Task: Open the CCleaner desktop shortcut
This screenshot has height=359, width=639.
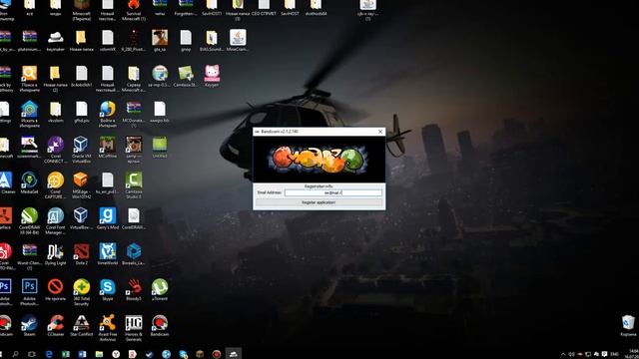Action: click(x=56, y=326)
